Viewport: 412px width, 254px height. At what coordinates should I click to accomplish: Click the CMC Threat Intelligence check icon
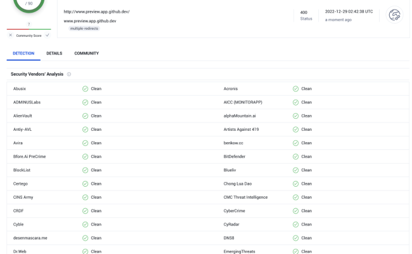click(295, 197)
